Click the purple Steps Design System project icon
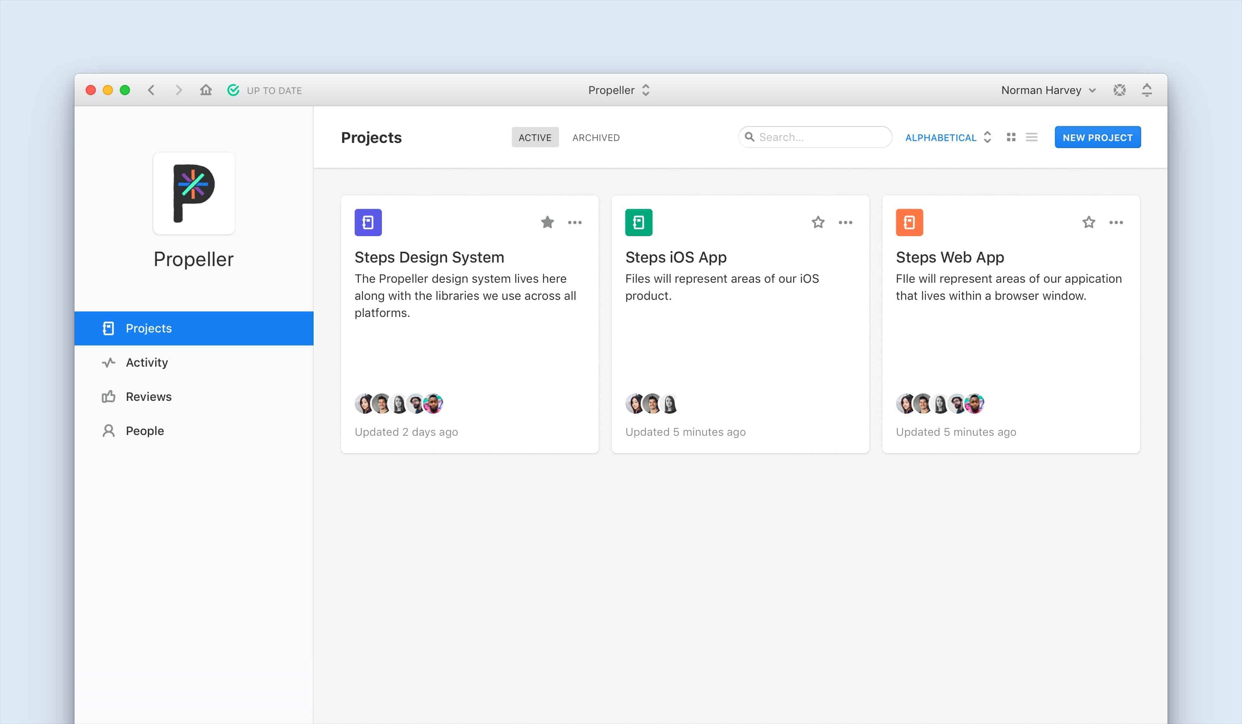The image size is (1242, 724). [x=368, y=223]
